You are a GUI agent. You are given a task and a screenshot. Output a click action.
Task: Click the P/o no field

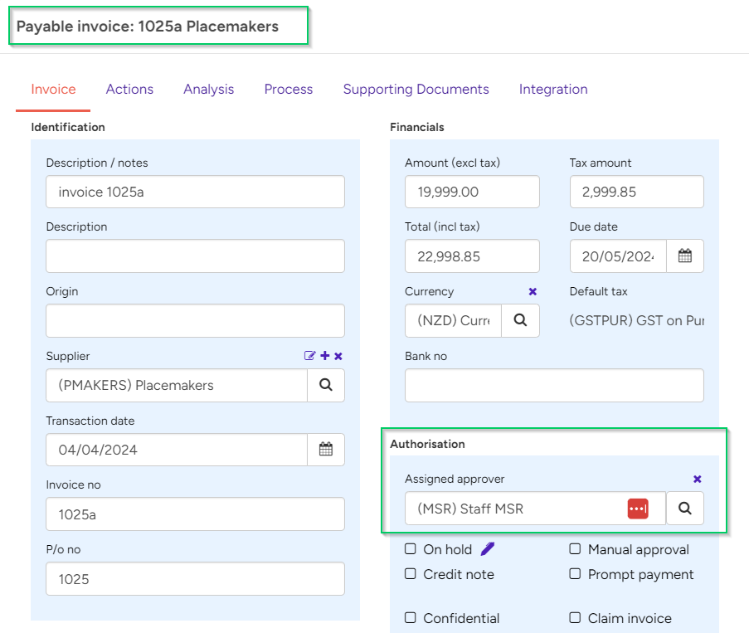tap(196, 578)
